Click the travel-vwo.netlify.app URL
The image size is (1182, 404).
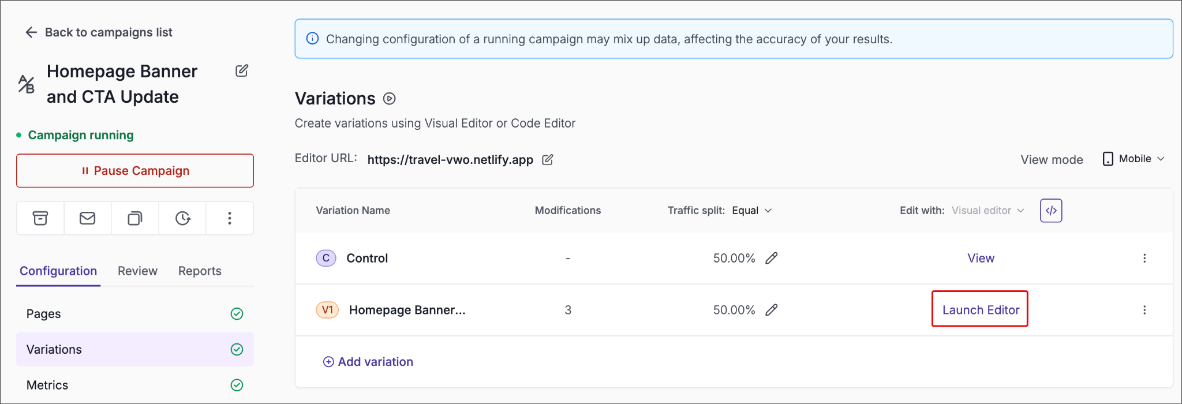tap(450, 160)
